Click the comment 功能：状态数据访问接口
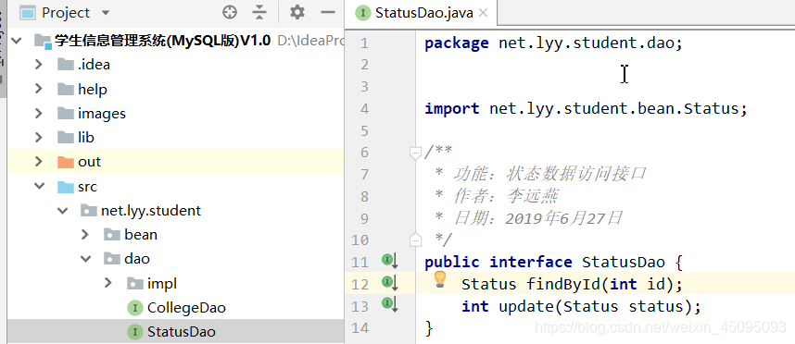Image resolution: width=795 pixels, height=344 pixels. click(540, 175)
